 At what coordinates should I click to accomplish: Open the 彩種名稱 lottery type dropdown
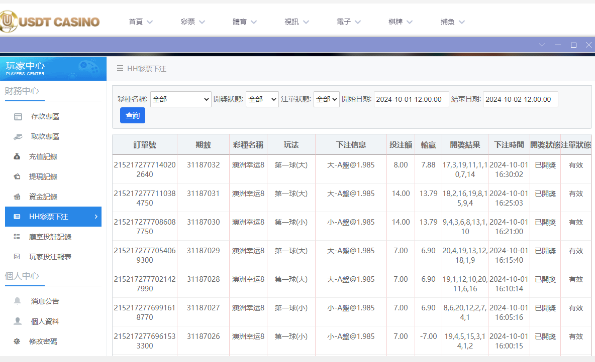[180, 99]
